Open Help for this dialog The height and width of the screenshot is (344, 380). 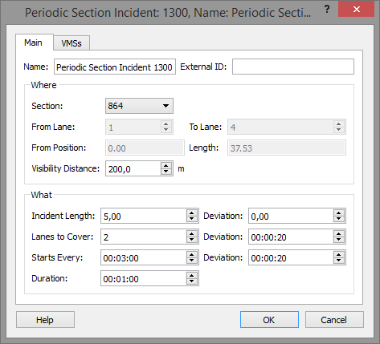point(45,320)
